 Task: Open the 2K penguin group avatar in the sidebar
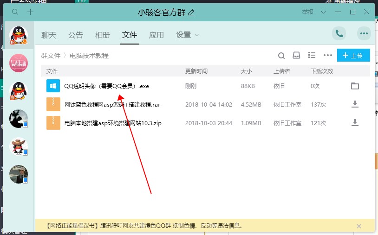click(x=18, y=35)
